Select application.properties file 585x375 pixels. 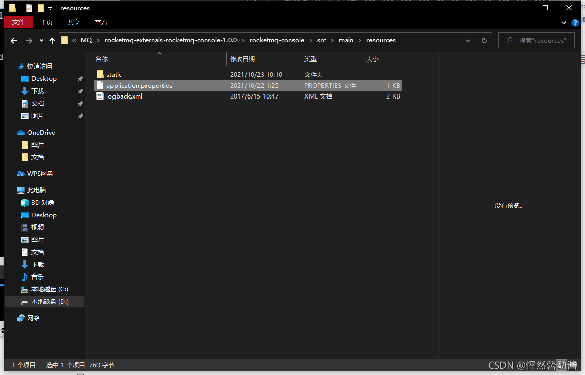pyautogui.click(x=248, y=86)
